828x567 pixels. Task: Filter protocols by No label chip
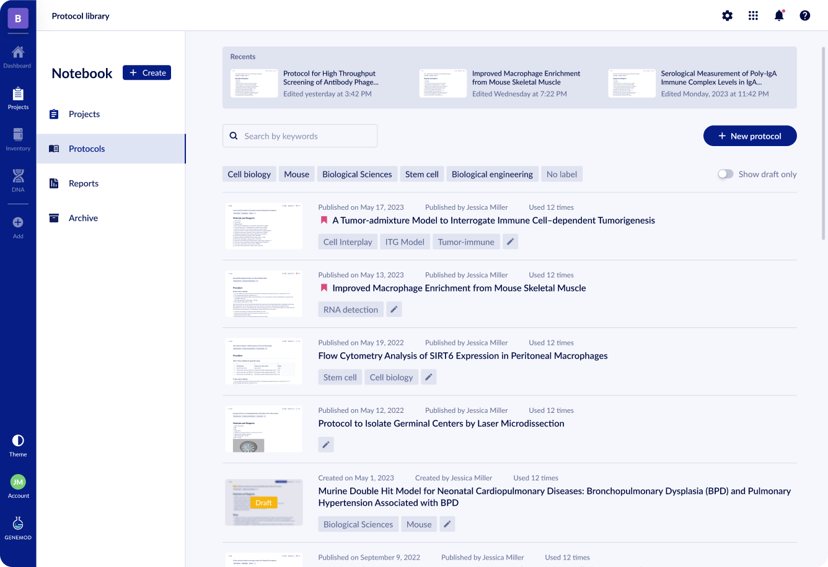pyautogui.click(x=562, y=174)
